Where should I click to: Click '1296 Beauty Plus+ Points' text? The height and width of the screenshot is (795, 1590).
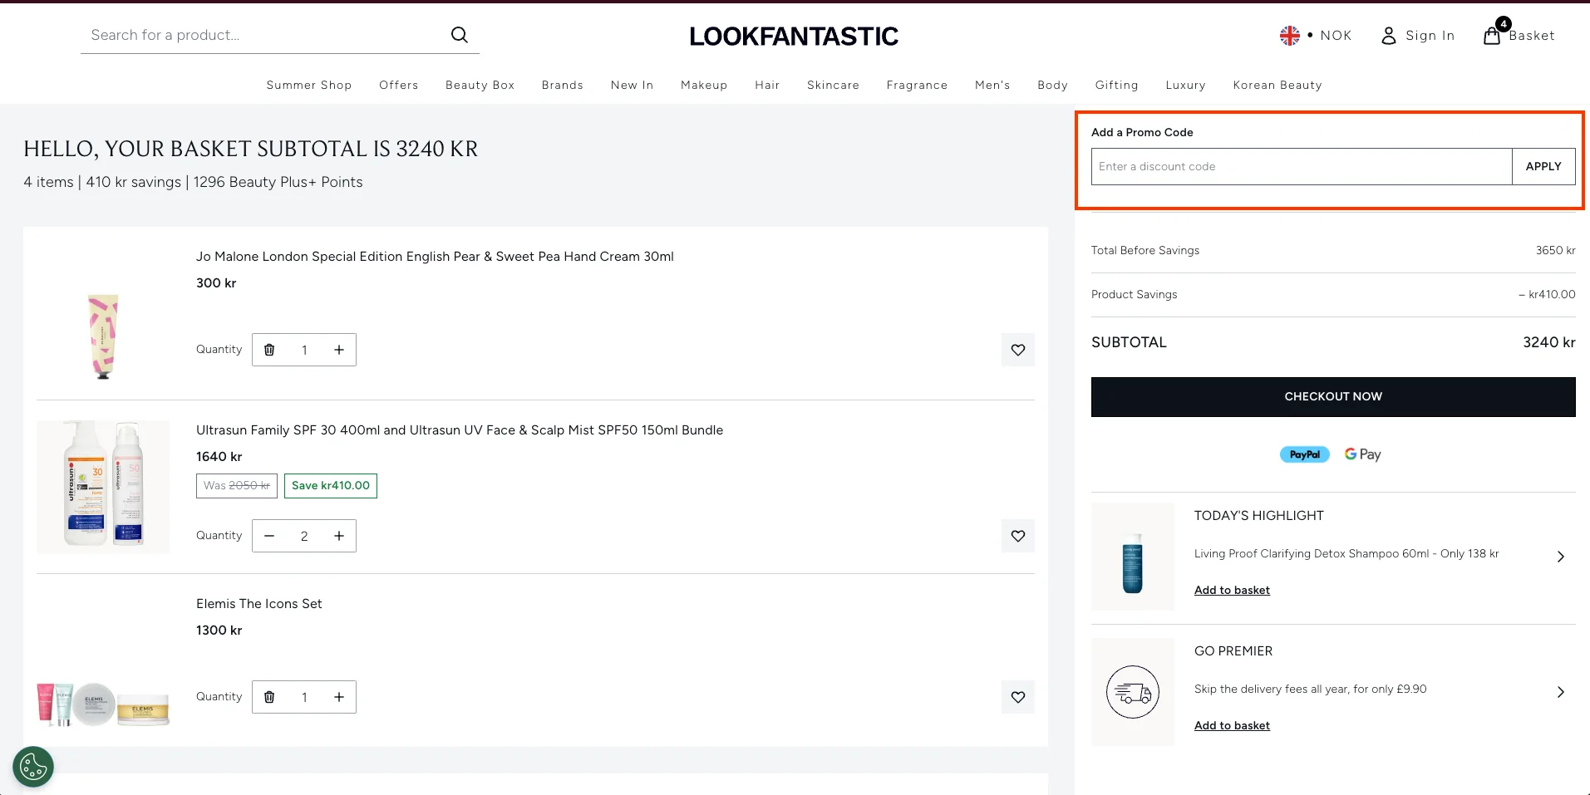pyautogui.click(x=278, y=182)
